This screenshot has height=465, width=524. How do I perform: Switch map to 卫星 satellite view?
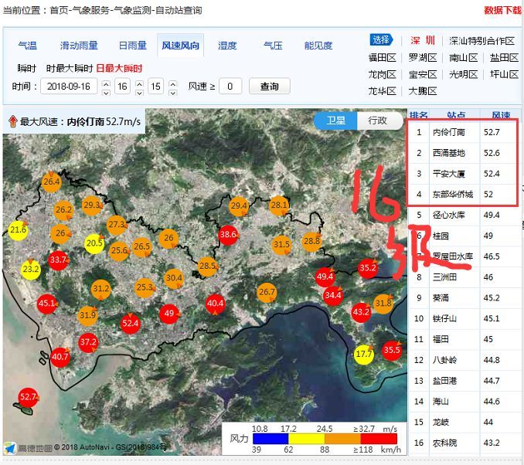coord(336,120)
